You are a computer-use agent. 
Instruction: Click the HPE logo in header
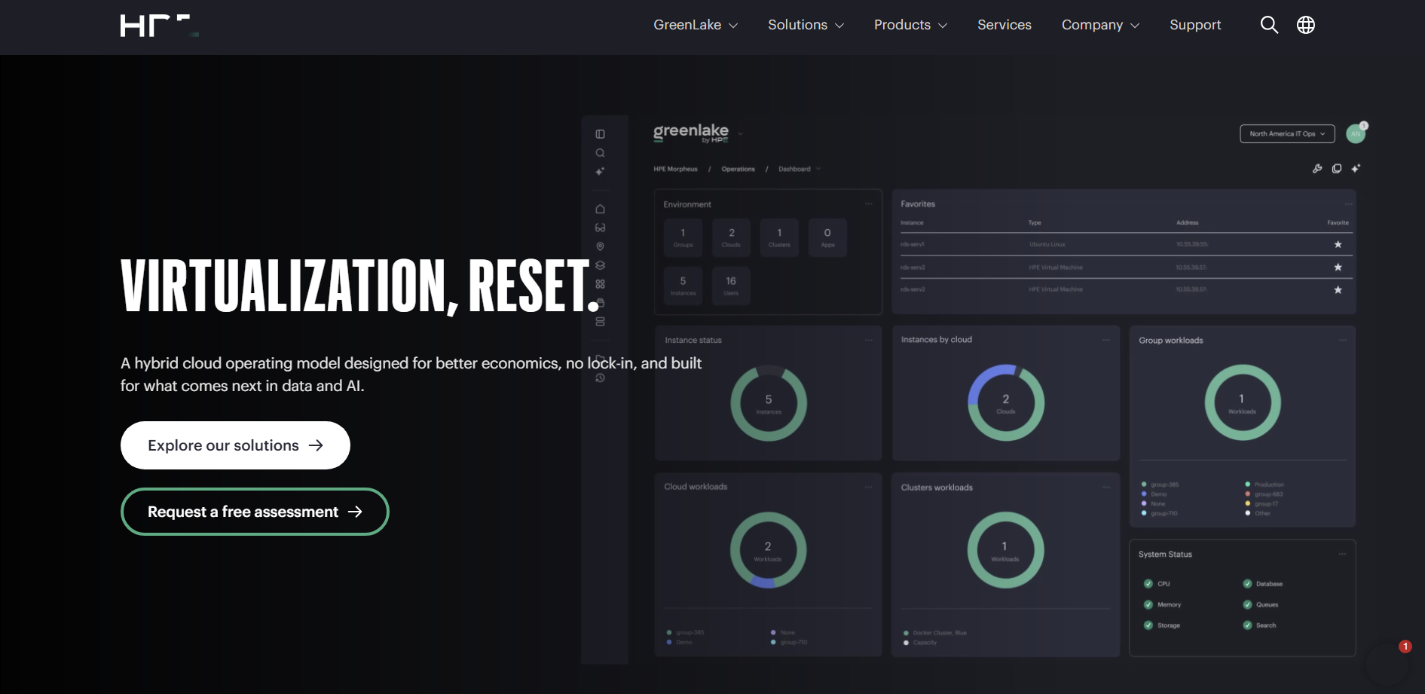pyautogui.click(x=159, y=26)
